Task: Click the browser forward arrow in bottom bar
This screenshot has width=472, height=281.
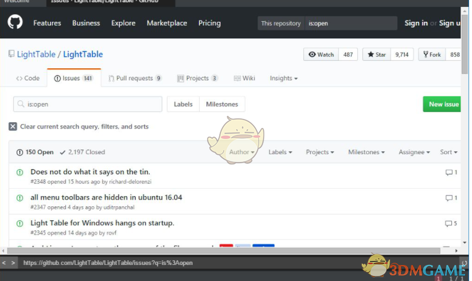Action: (x=13, y=263)
